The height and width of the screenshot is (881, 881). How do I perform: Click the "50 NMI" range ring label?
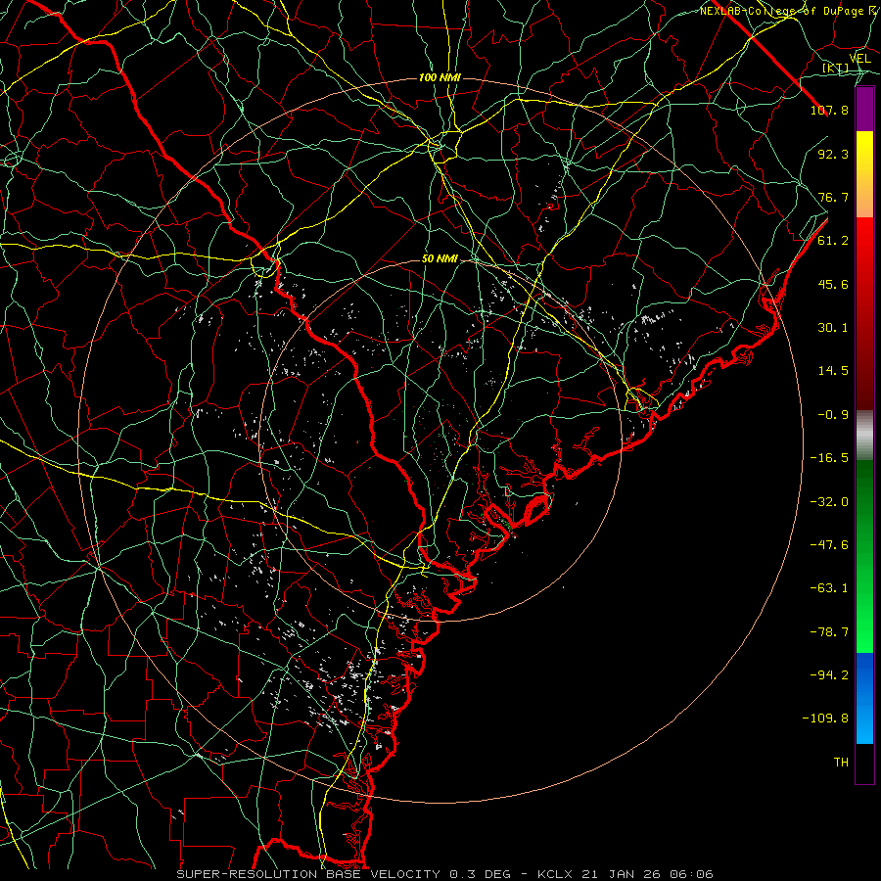coord(440,259)
